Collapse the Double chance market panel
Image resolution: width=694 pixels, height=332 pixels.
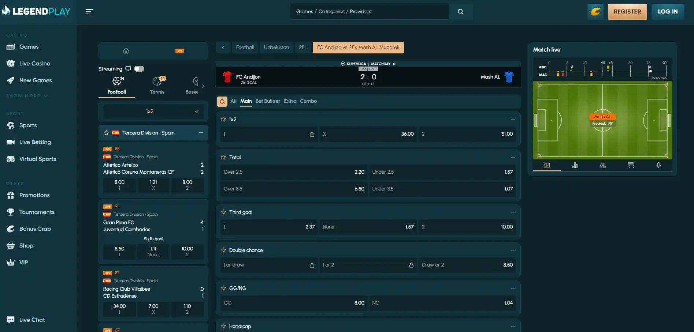point(513,250)
